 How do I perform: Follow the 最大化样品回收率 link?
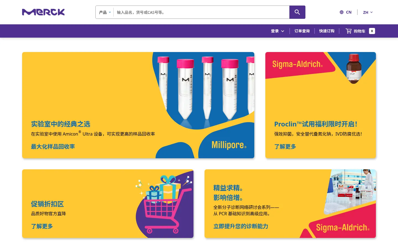[53, 147]
